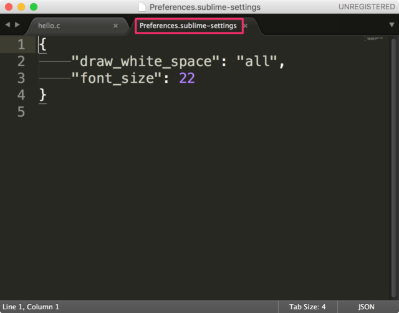This screenshot has width=399, height=313.
Task: Click the purple value 22
Action: (x=187, y=78)
